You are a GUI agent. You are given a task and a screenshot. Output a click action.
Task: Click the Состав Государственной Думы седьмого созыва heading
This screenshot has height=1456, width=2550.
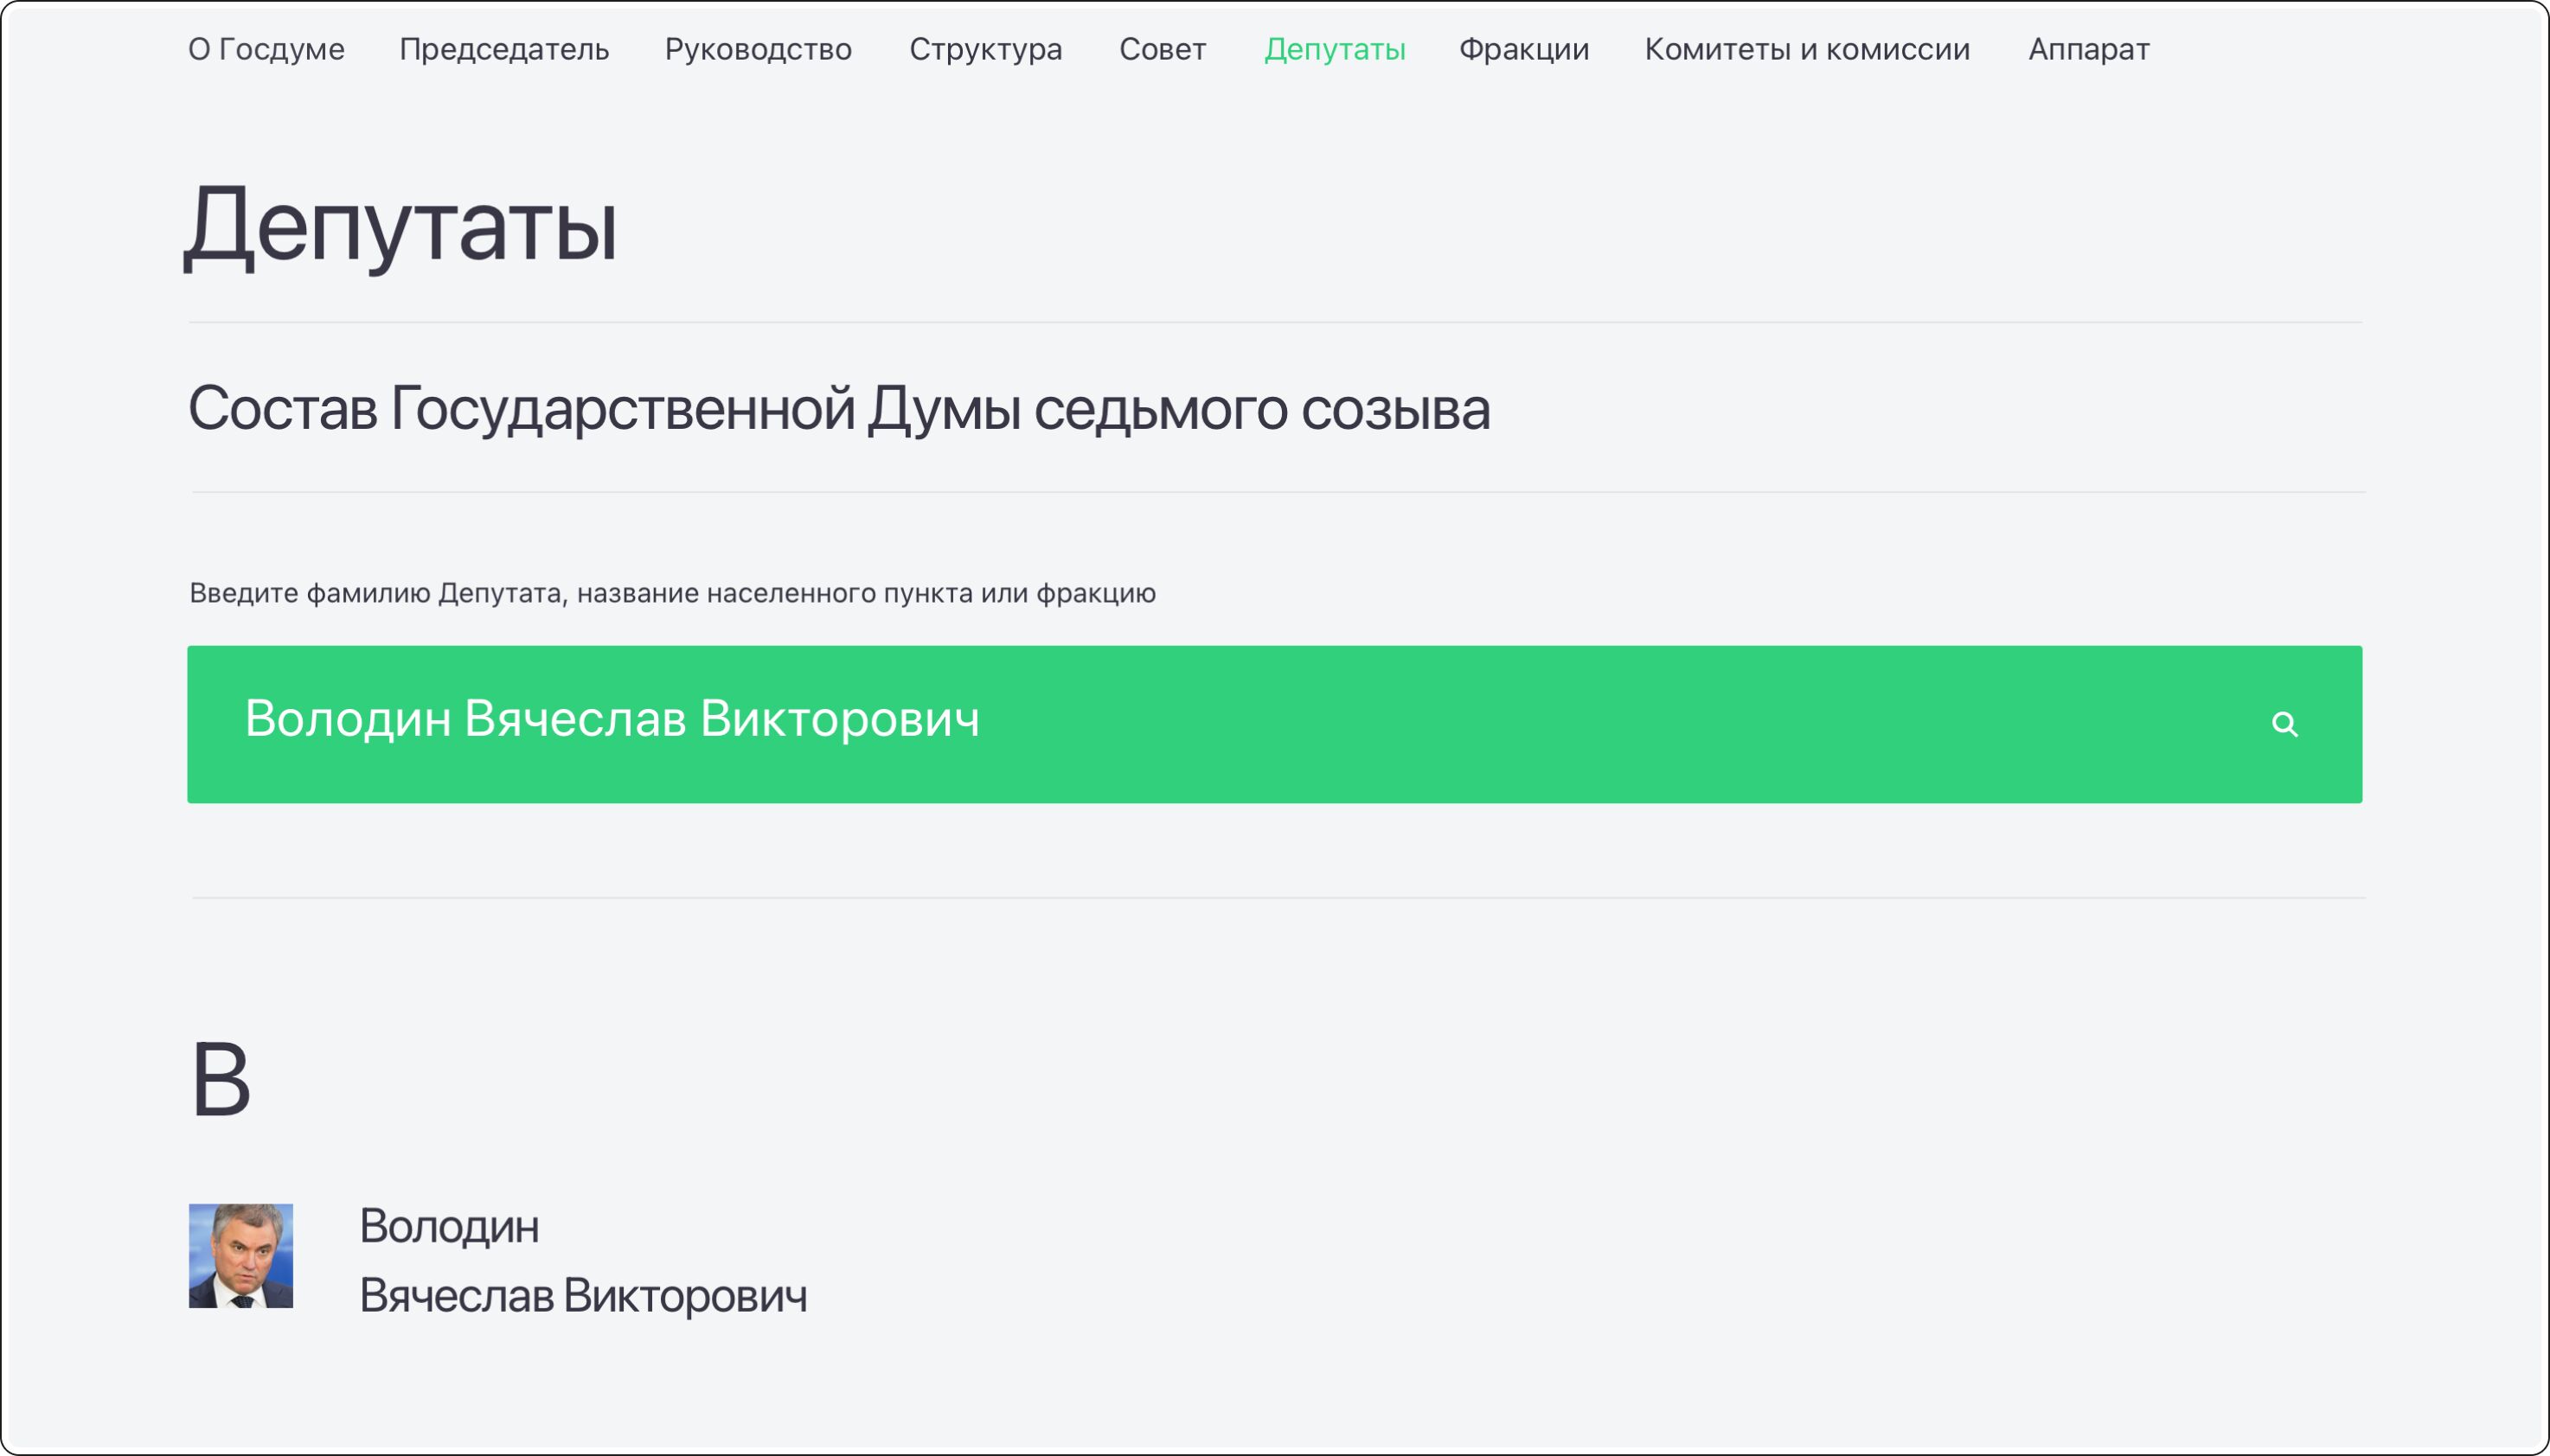(838, 409)
